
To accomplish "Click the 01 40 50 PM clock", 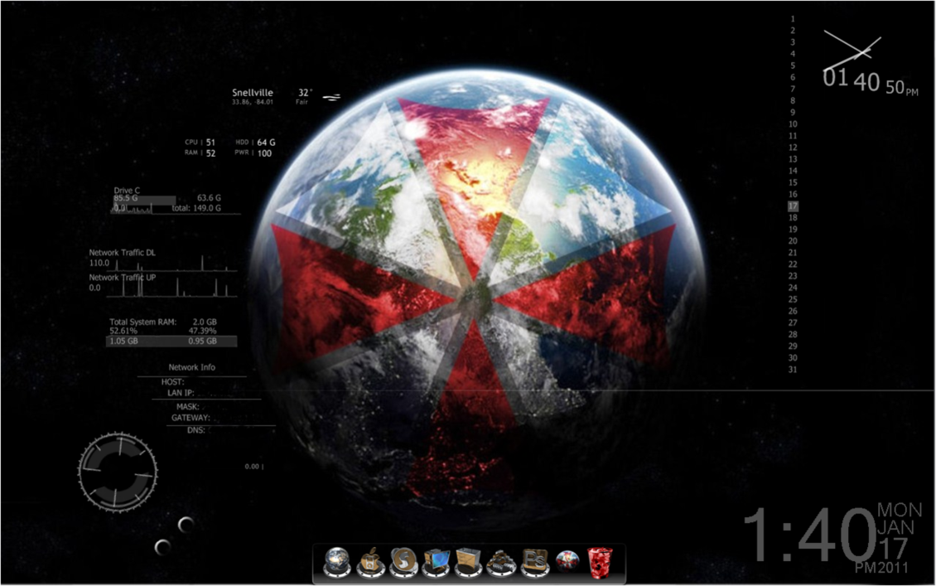I will [x=871, y=81].
